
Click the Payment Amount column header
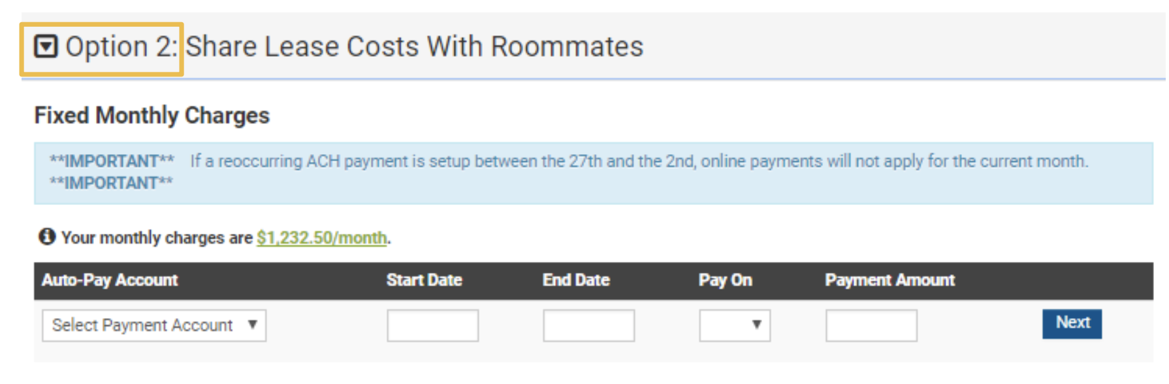(889, 280)
